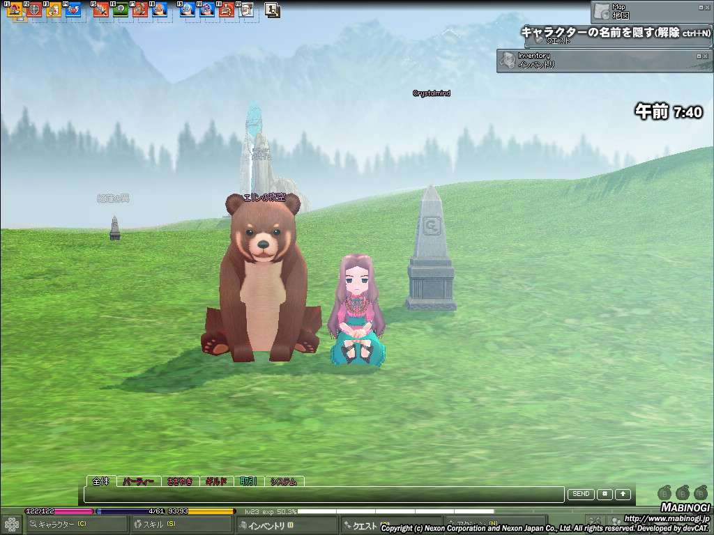Open the インベントリ (I) bottom button
Image resolution: width=714 pixels, height=535 pixels.
coord(286,525)
